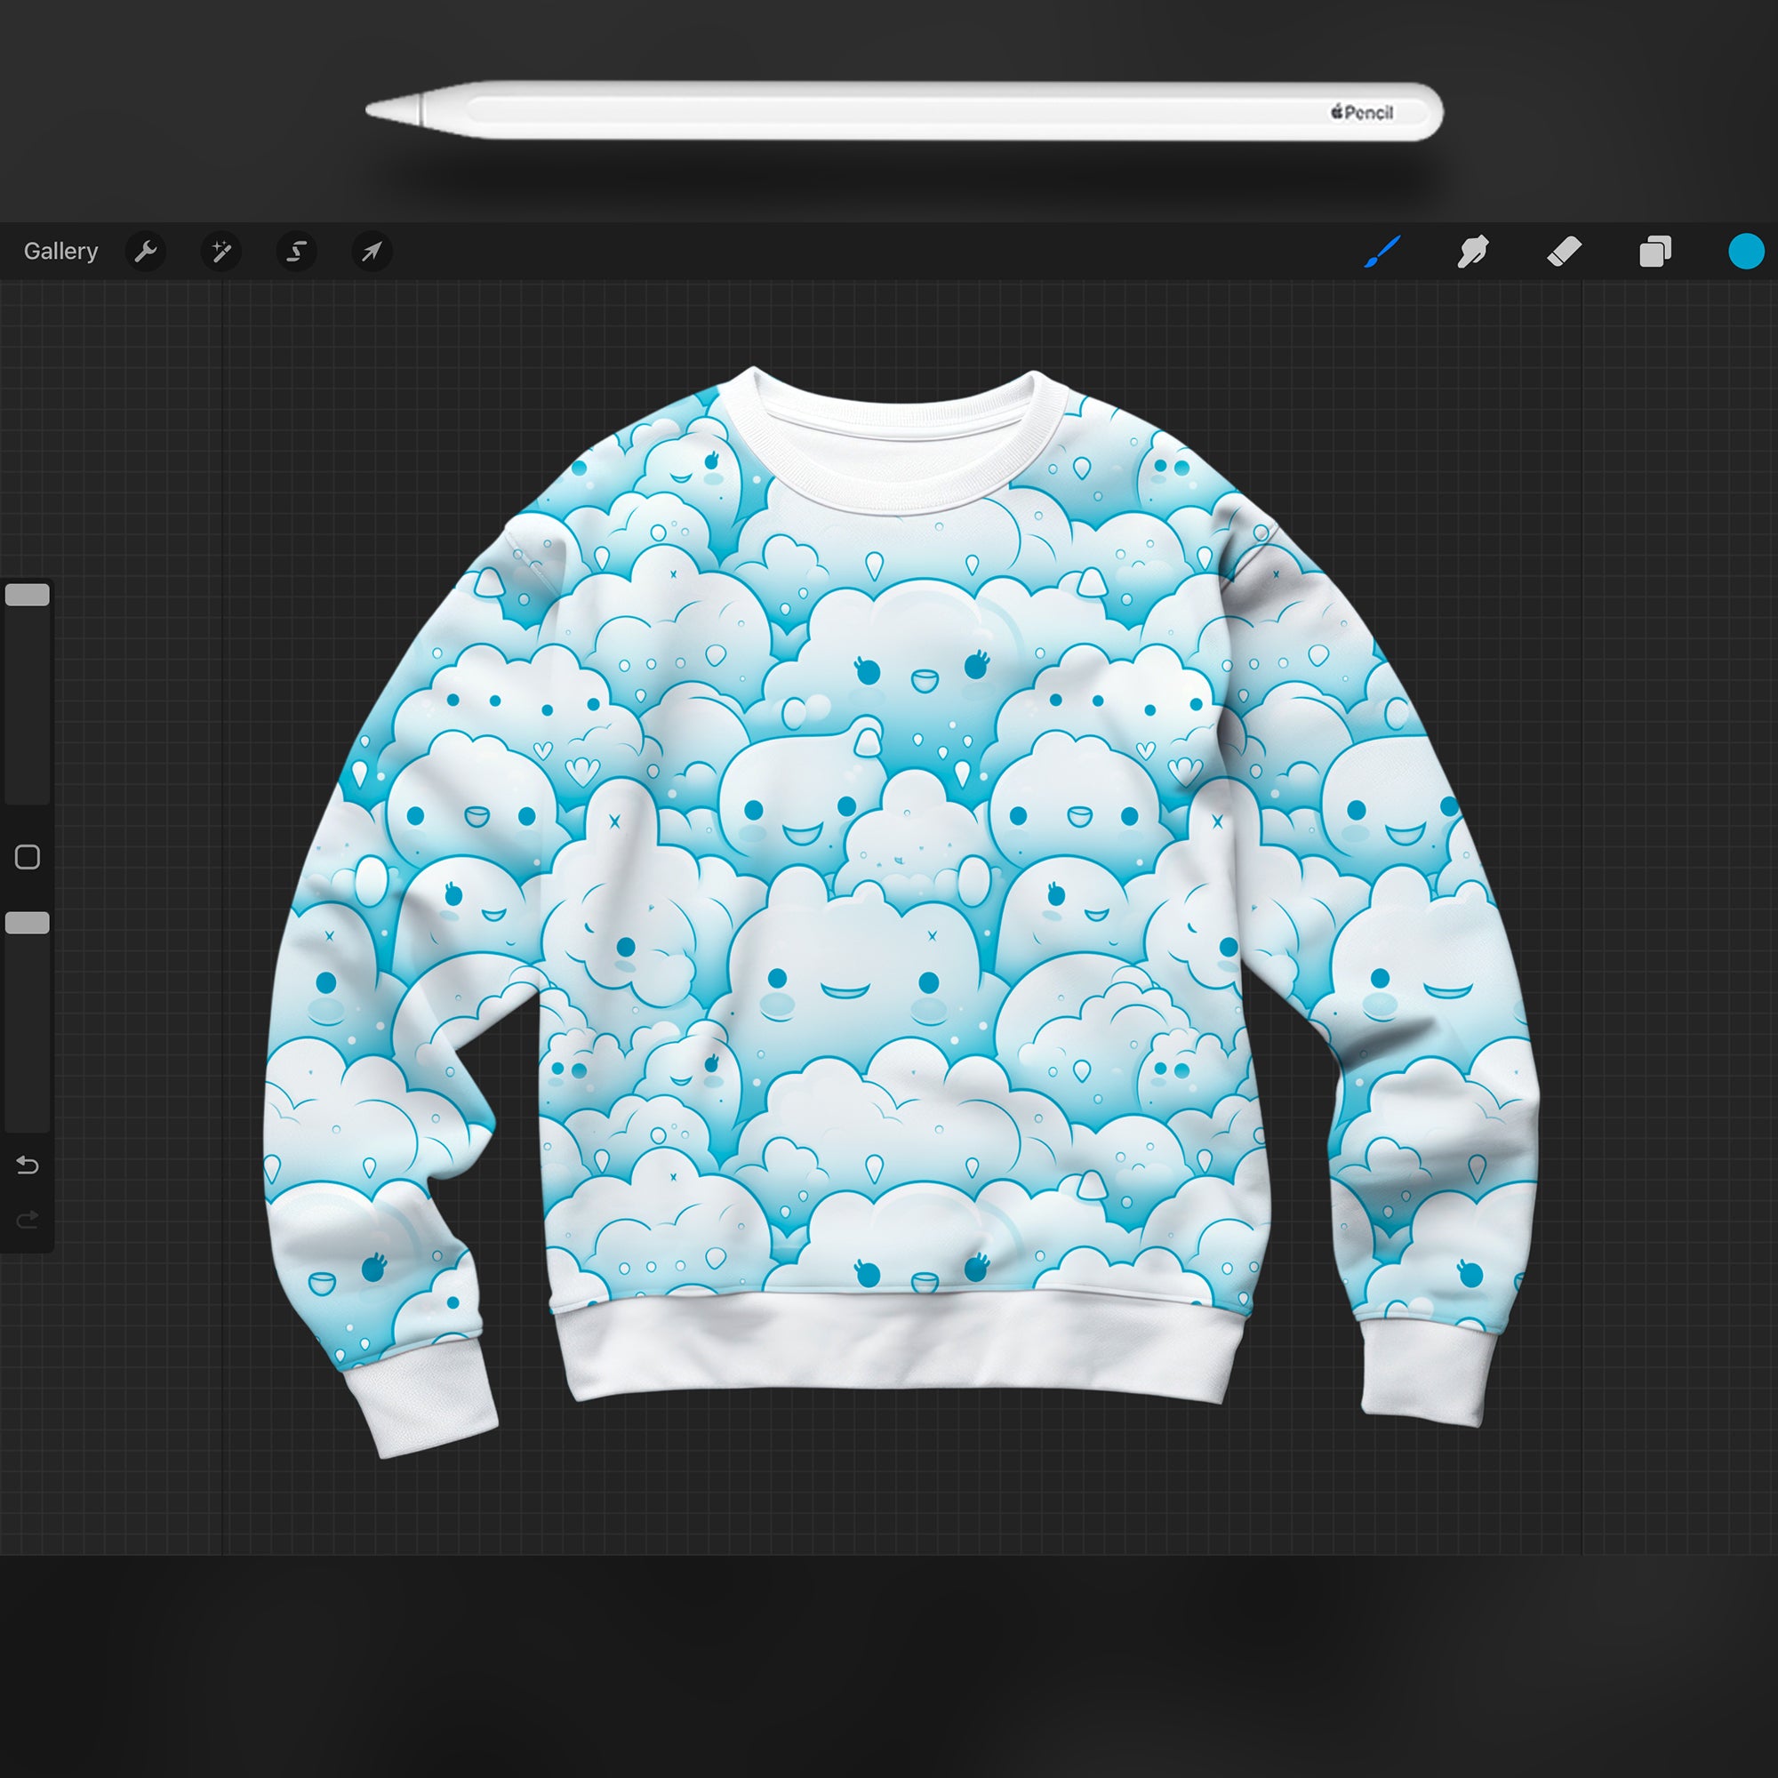Screen dimensions: 1778x1778
Task: Open the Adjustments magic wand menu
Action: [x=220, y=252]
